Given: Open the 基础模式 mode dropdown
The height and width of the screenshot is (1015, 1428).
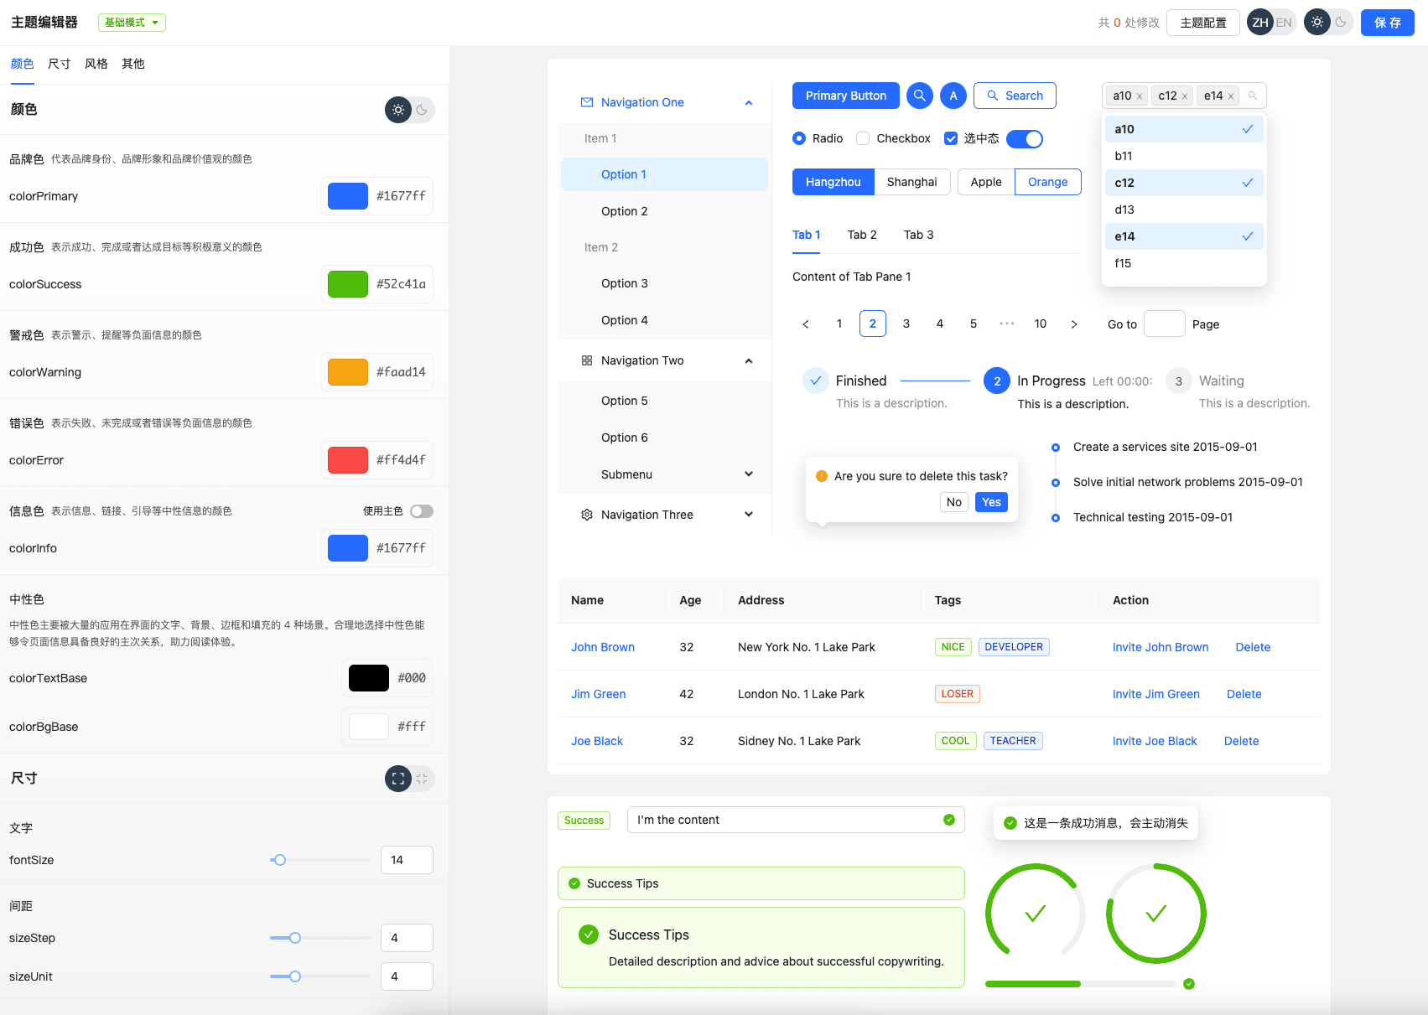Looking at the screenshot, I should click(132, 23).
